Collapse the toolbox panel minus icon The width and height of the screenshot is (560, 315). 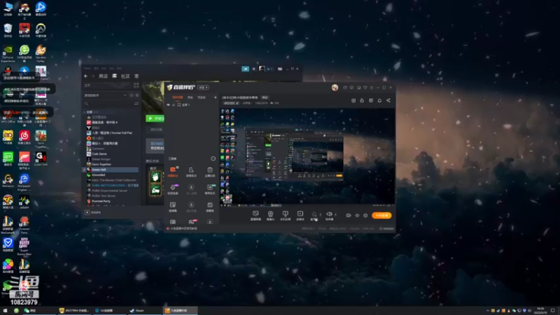pyautogui.click(x=213, y=159)
